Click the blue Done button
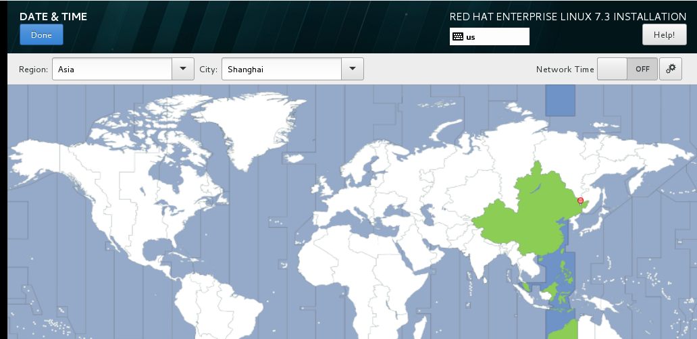697x339 pixels. pyautogui.click(x=41, y=34)
